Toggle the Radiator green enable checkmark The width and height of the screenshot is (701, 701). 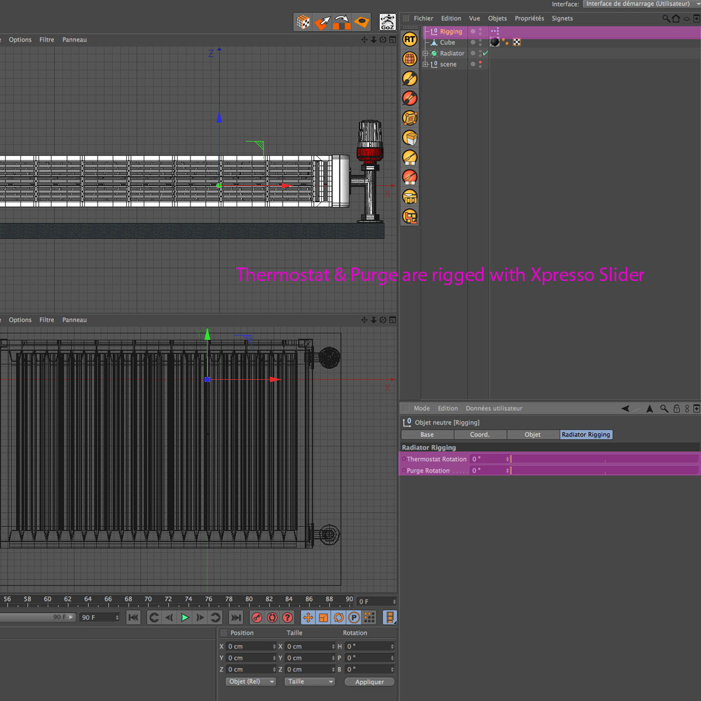(485, 53)
